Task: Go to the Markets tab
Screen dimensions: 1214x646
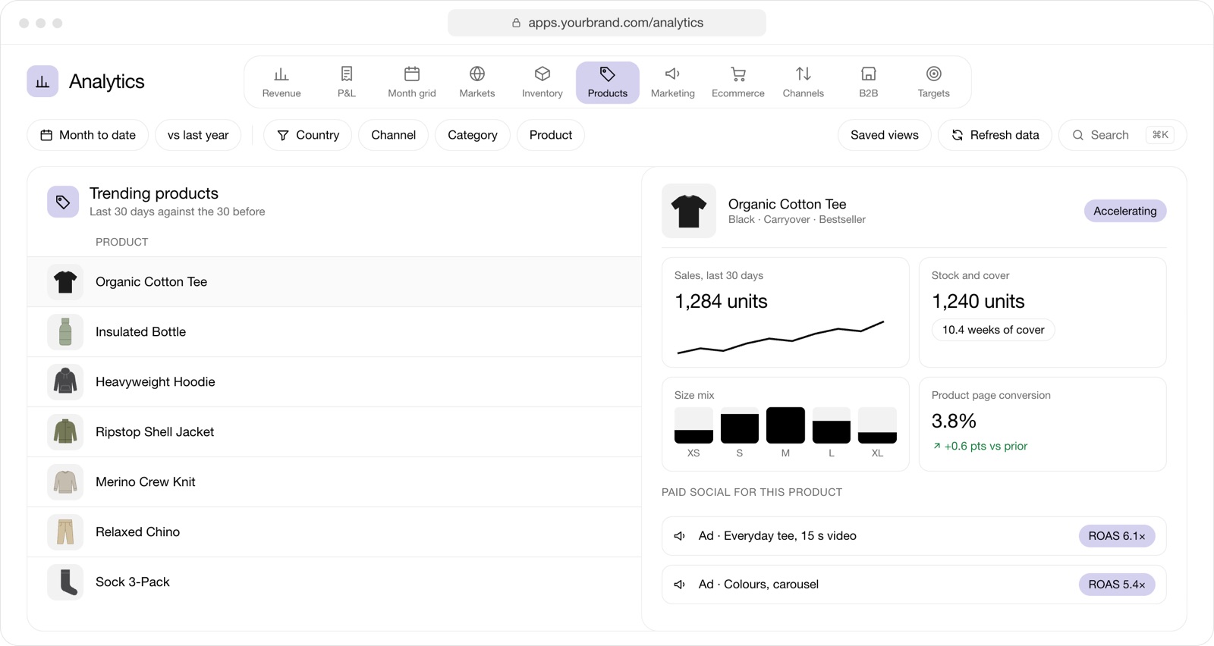Action: 477,83
